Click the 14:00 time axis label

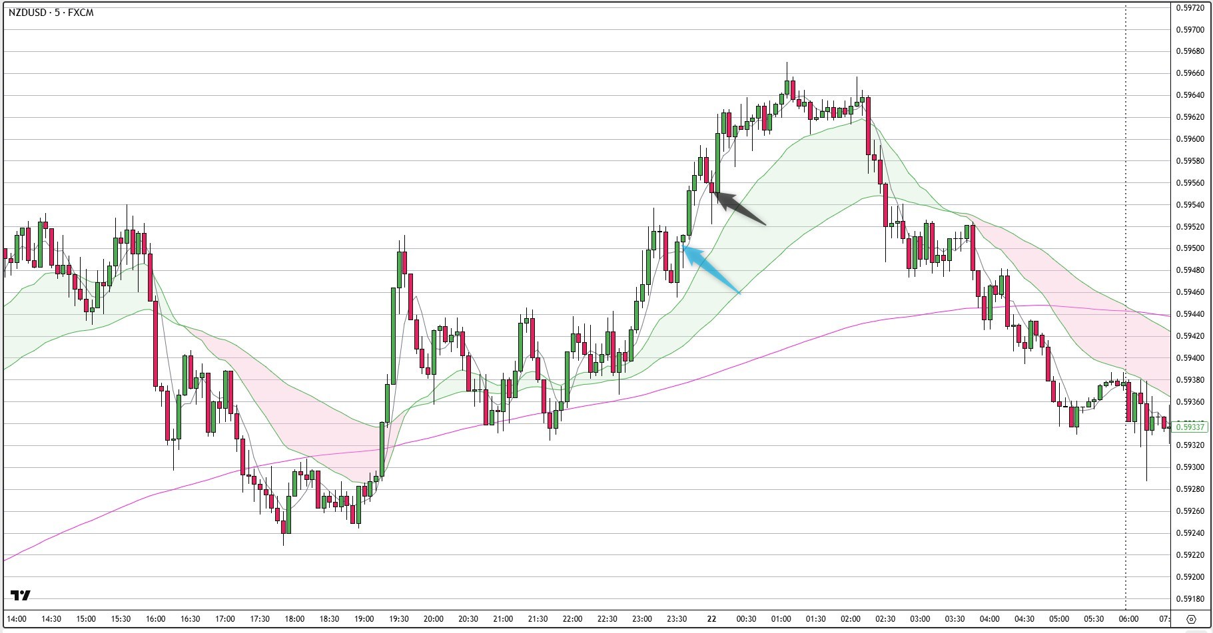(x=17, y=619)
